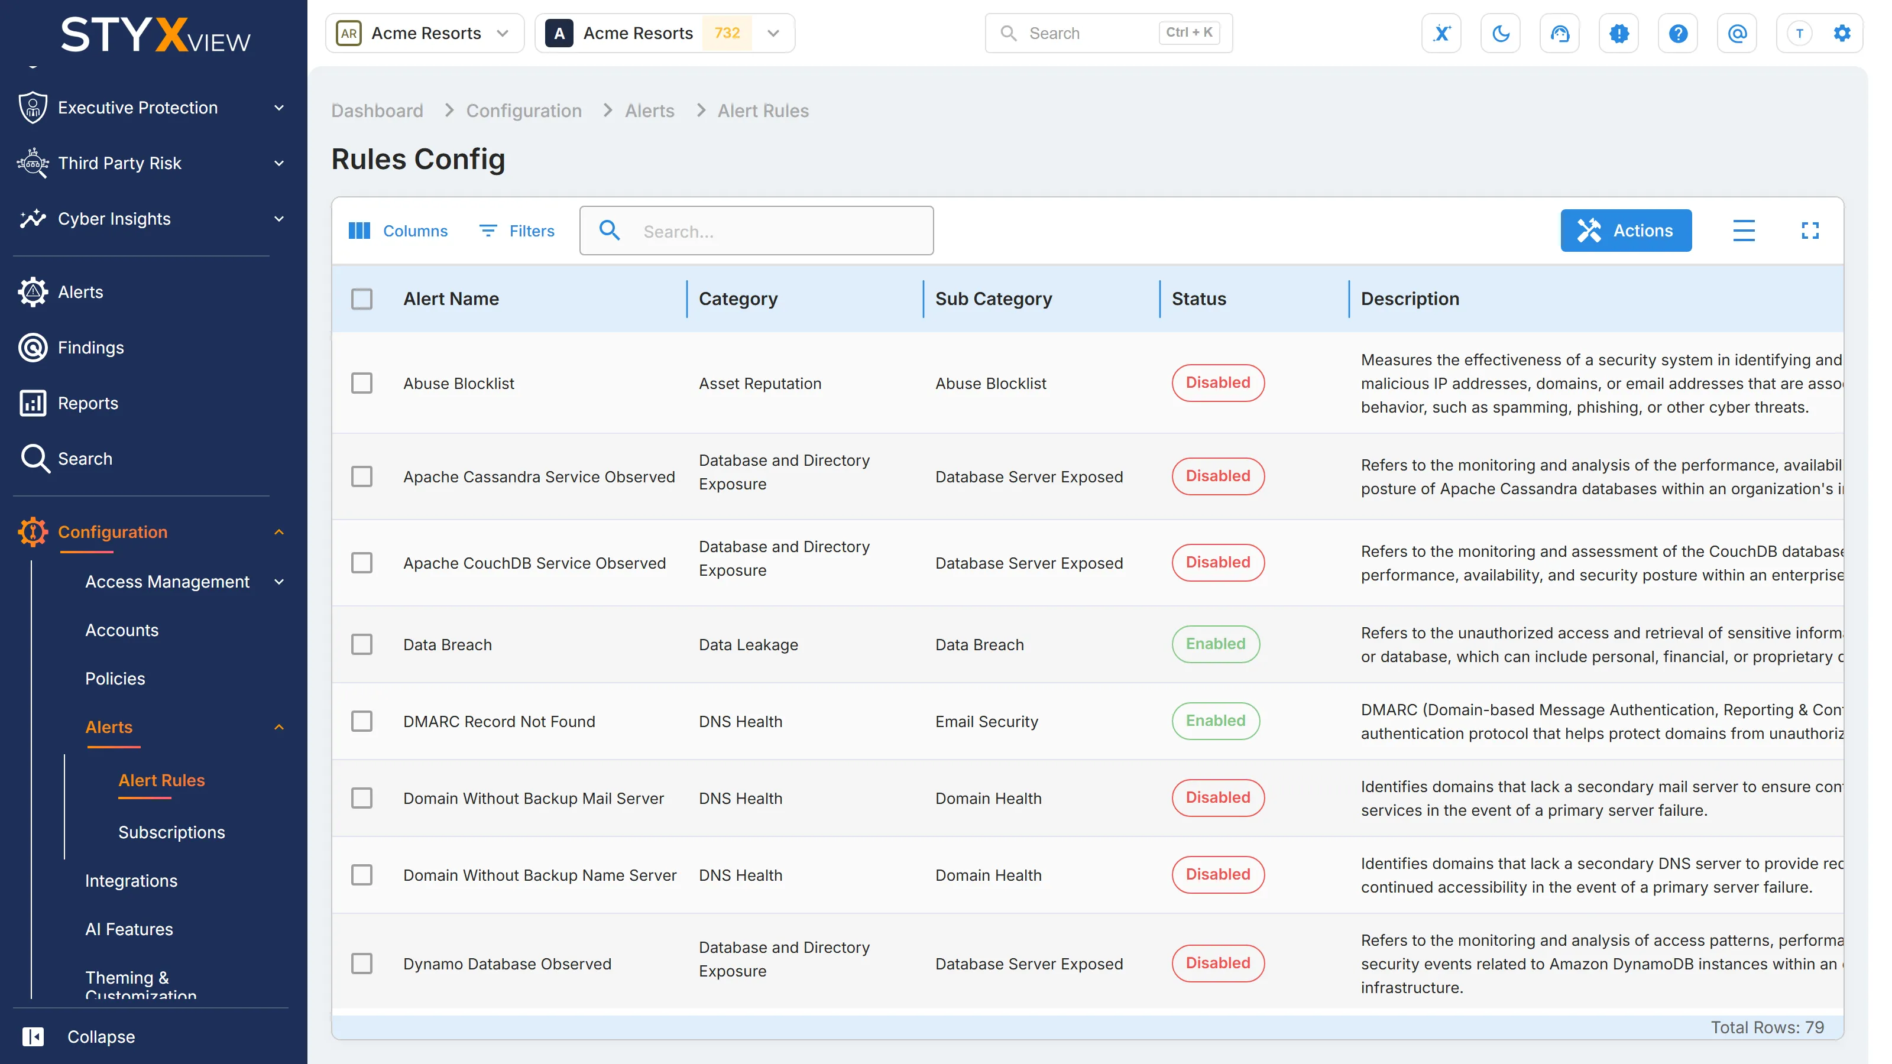
Task: Click the Third Party Risk bug icon
Action: pyautogui.click(x=33, y=163)
